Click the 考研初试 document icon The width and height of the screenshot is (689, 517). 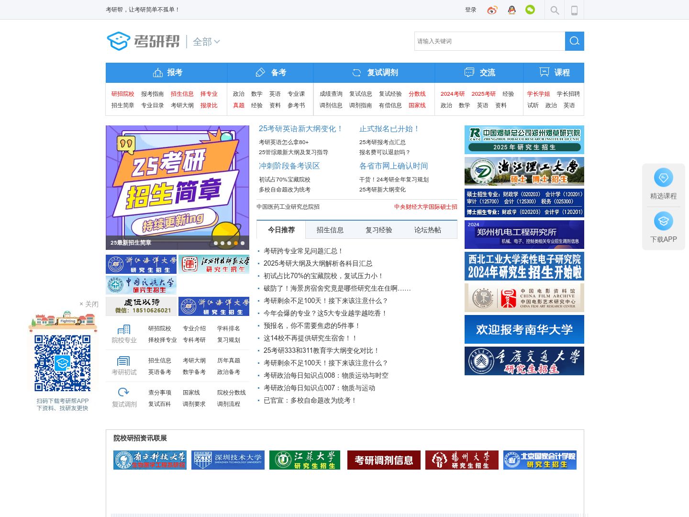click(x=124, y=361)
